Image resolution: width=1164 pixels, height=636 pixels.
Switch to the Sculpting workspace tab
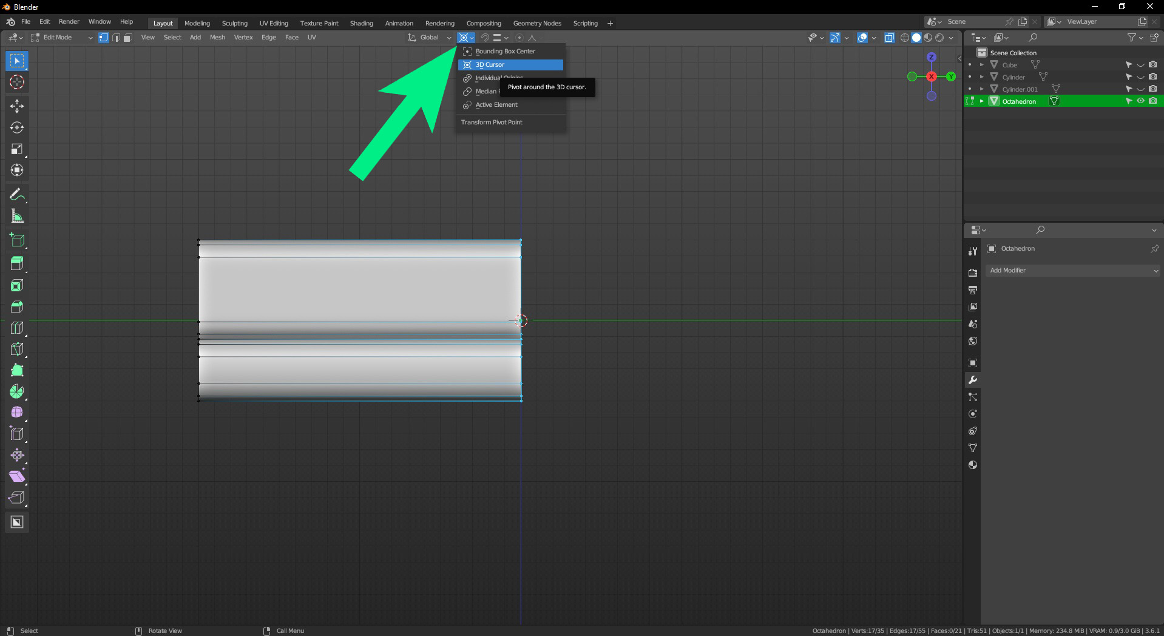point(234,23)
